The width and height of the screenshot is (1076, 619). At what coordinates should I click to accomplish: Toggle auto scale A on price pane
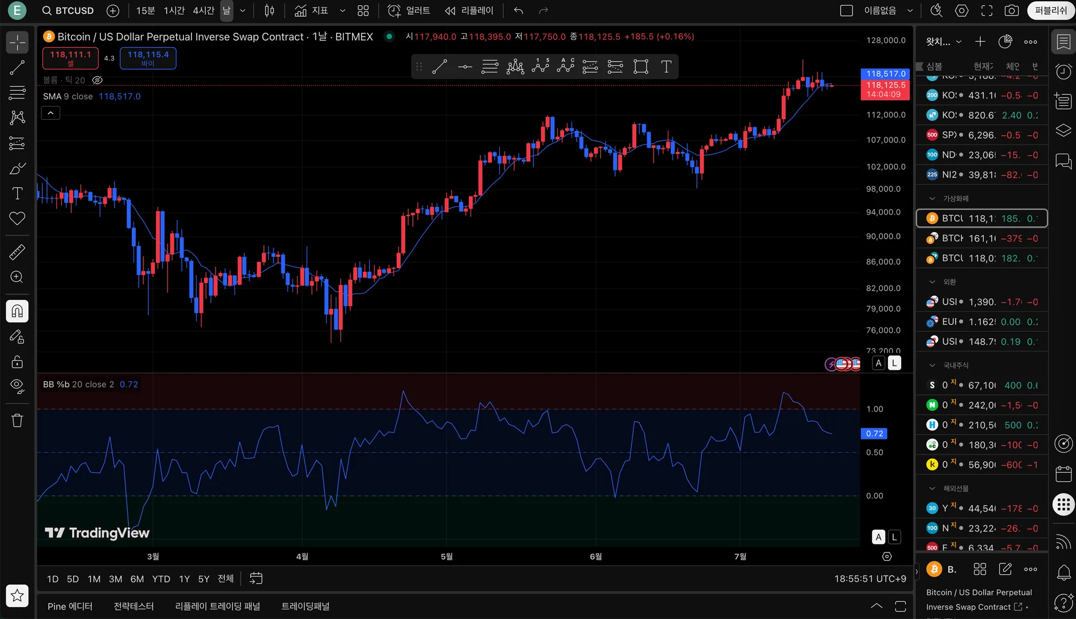click(x=878, y=363)
